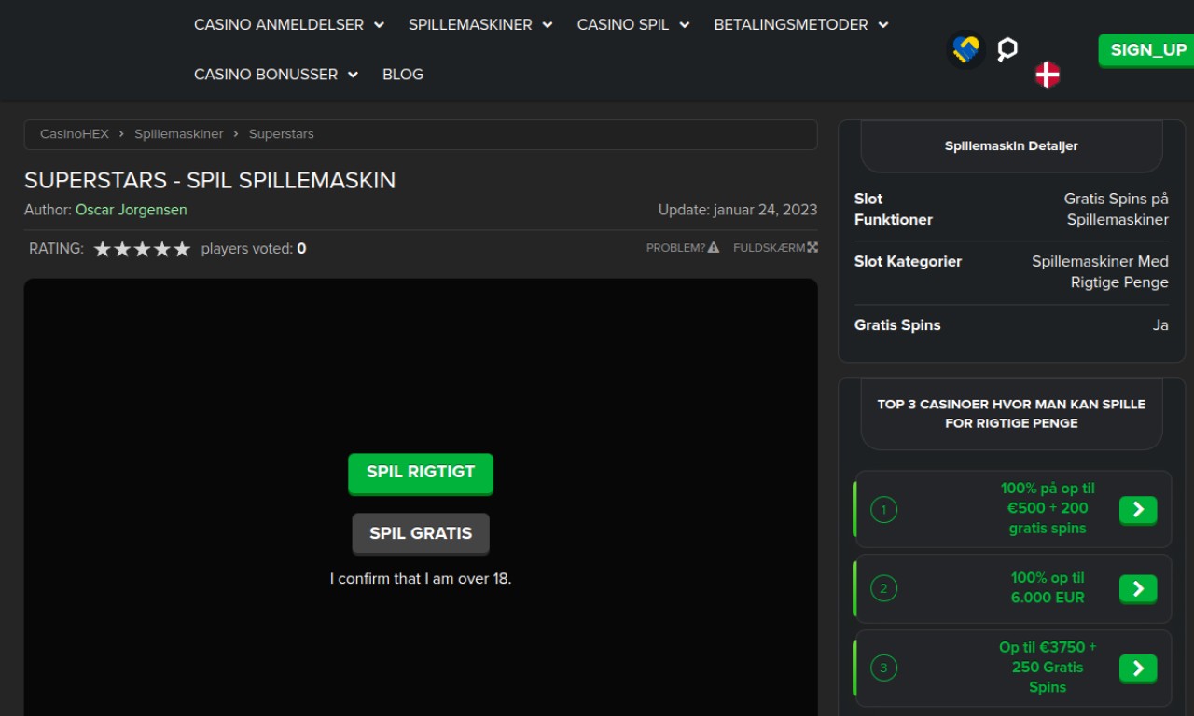This screenshot has width=1194, height=716.
Task: Go to Spillemaskiner breadcrumb link
Action: point(179,134)
